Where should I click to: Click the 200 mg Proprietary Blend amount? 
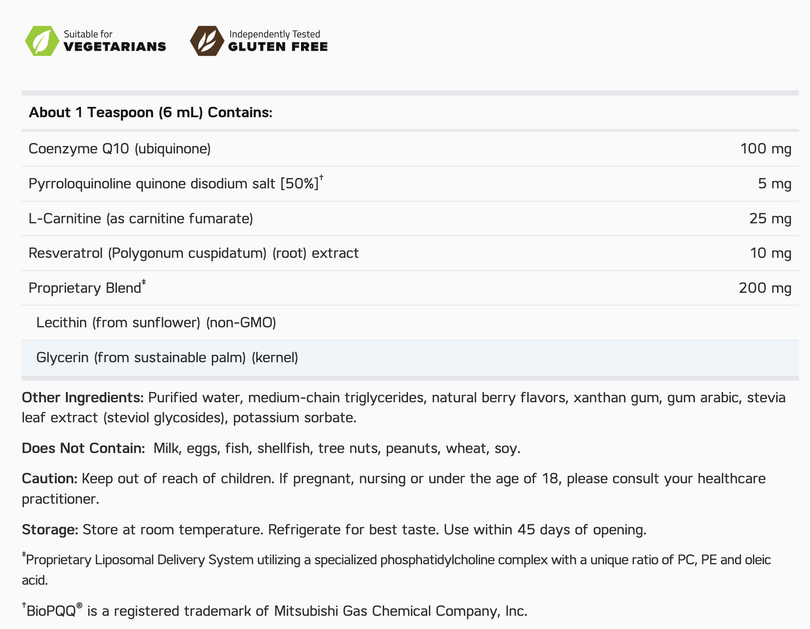(x=765, y=288)
